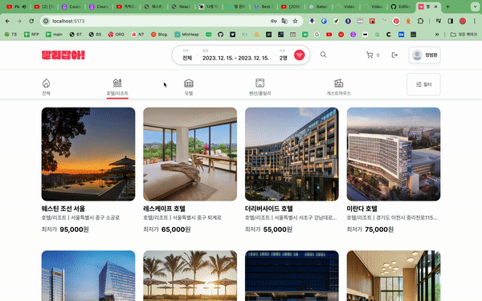The height and width of the screenshot is (301, 482).
Task: Open the ORG bookmark
Action: [116, 35]
